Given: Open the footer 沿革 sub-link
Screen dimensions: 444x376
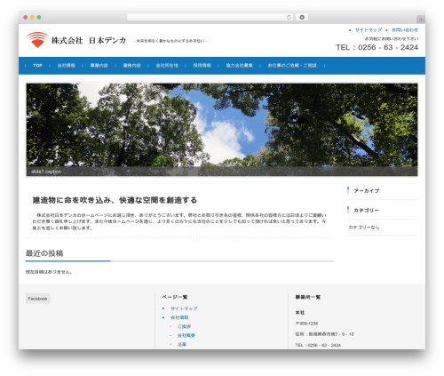Looking at the screenshot, I should (182, 345).
